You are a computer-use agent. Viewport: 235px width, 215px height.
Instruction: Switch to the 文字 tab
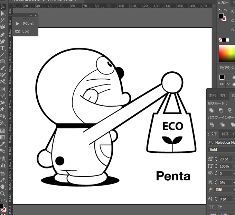point(214,134)
